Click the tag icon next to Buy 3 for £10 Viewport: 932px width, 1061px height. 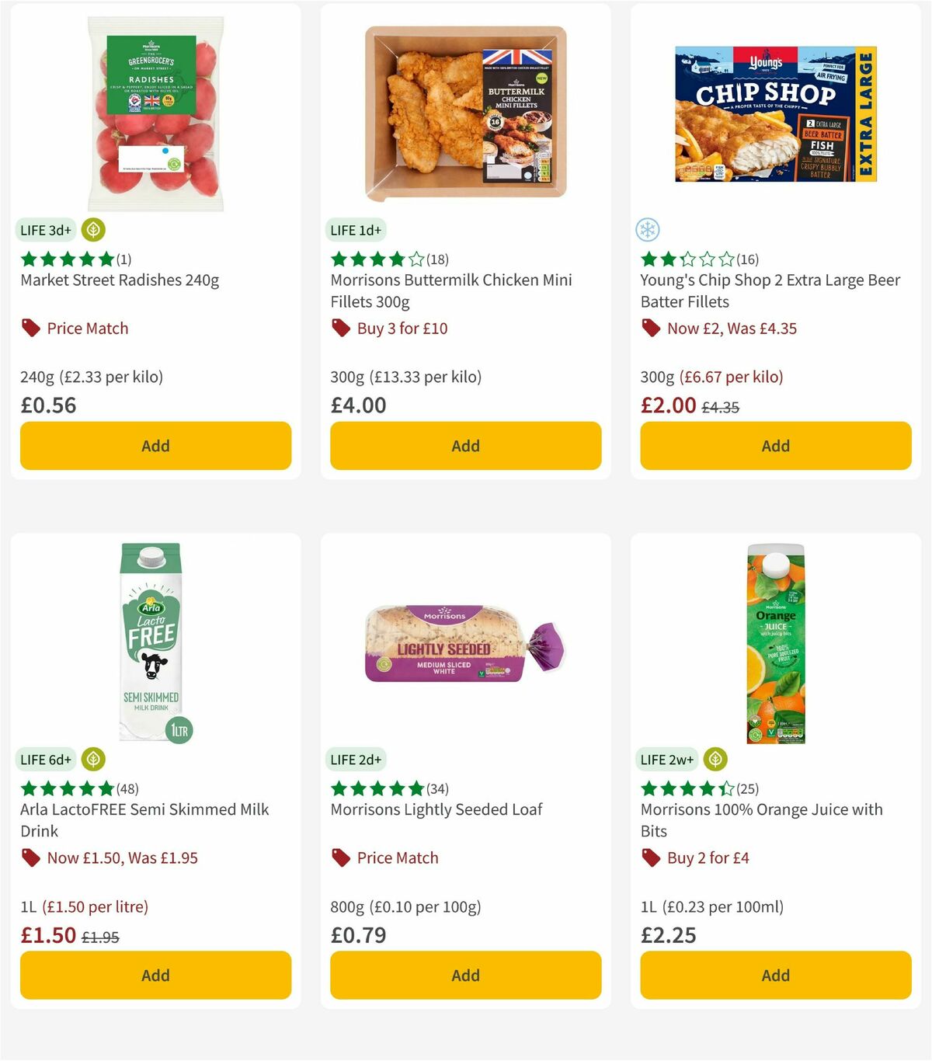tap(341, 328)
